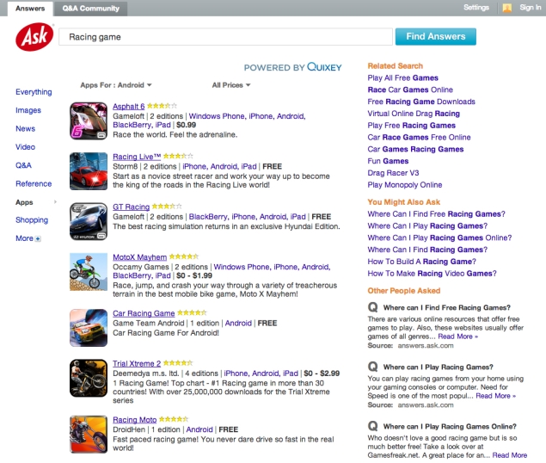
Task: Open the GT Racing title link
Action: [131, 207]
